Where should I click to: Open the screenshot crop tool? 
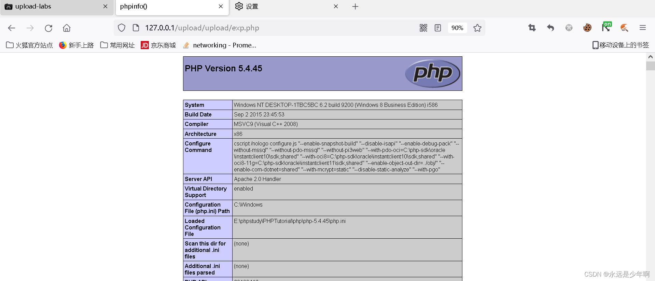coord(532,28)
